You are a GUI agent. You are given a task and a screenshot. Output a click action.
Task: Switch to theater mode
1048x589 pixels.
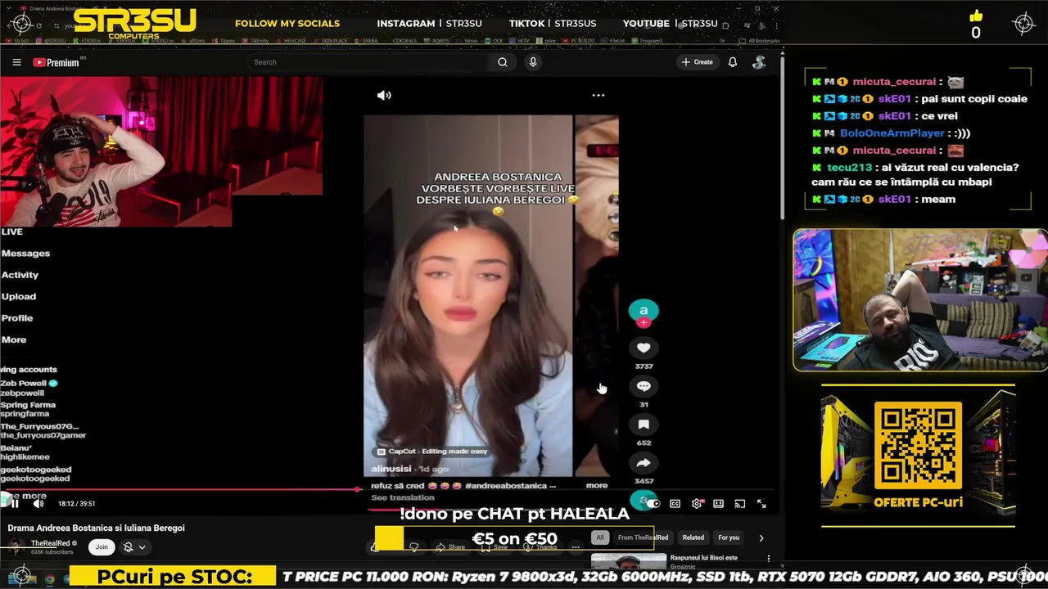point(718,504)
